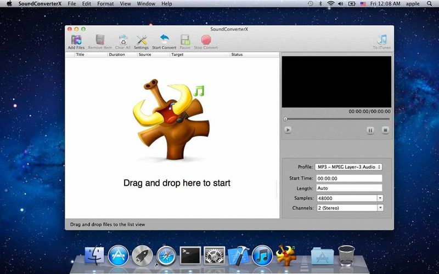Pause the preview player
The width and height of the screenshot is (439, 274).
coord(370,130)
